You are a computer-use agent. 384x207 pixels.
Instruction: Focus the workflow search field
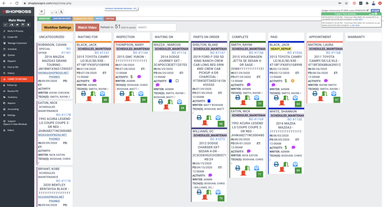point(156,27)
